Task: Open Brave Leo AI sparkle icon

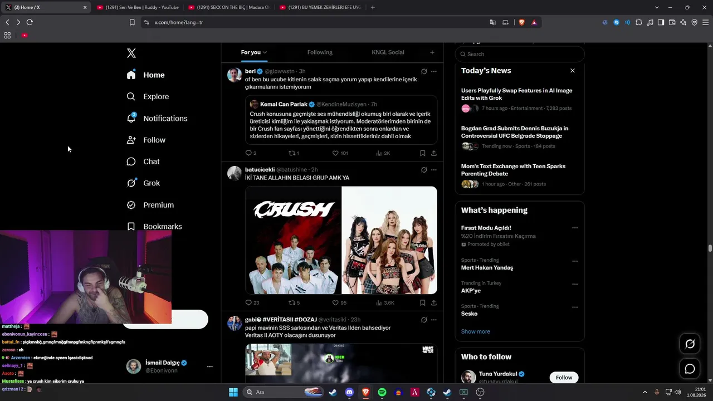Action: coord(683,22)
